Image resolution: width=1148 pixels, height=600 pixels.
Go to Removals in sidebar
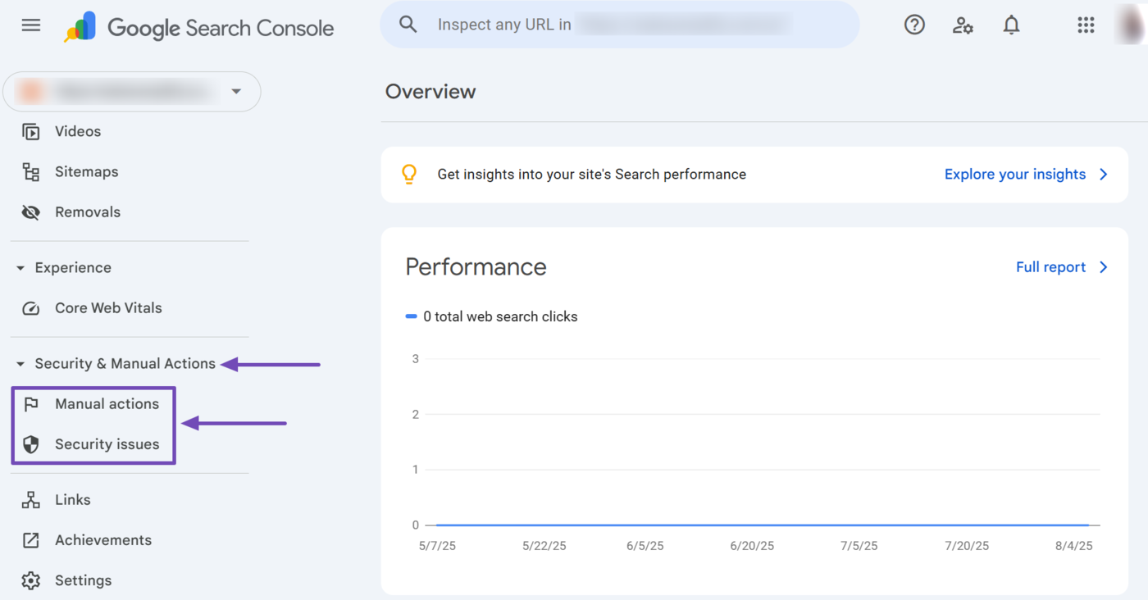click(87, 212)
